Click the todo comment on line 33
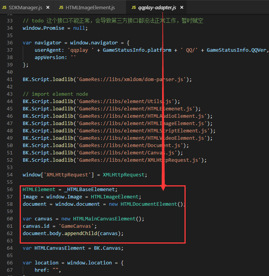Screen dimensions: 269x276 113,21
